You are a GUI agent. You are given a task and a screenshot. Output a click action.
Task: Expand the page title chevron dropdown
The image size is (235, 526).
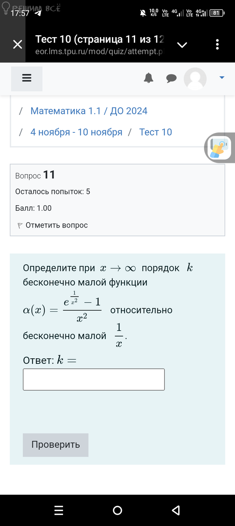(x=182, y=45)
